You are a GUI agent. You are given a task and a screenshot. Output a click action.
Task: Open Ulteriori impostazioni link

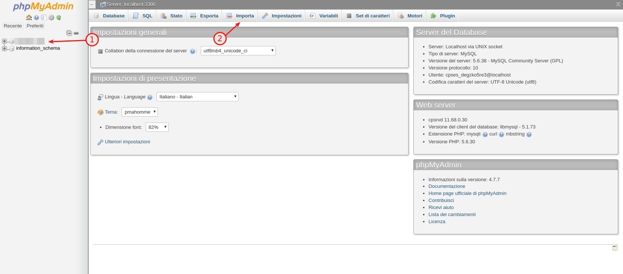click(x=127, y=142)
